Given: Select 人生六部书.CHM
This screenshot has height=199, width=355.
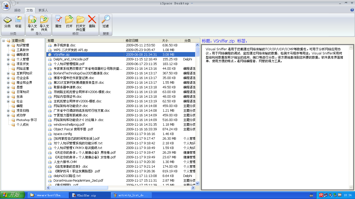Looking at the screenshot, I should (x=65, y=162).
